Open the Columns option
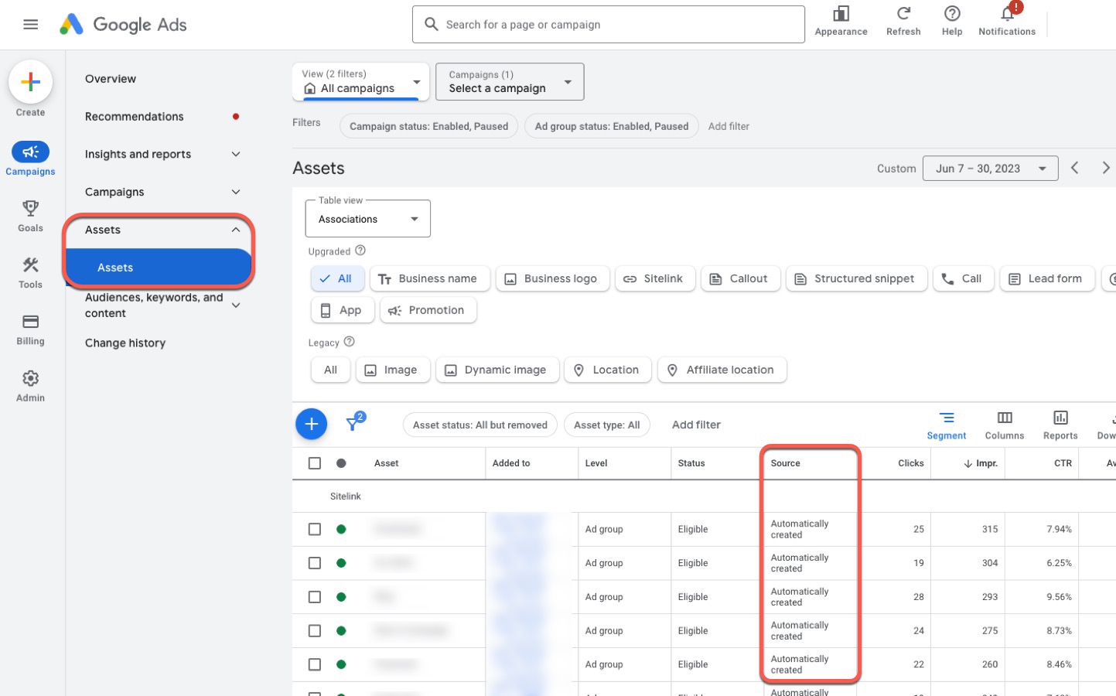 (1005, 425)
